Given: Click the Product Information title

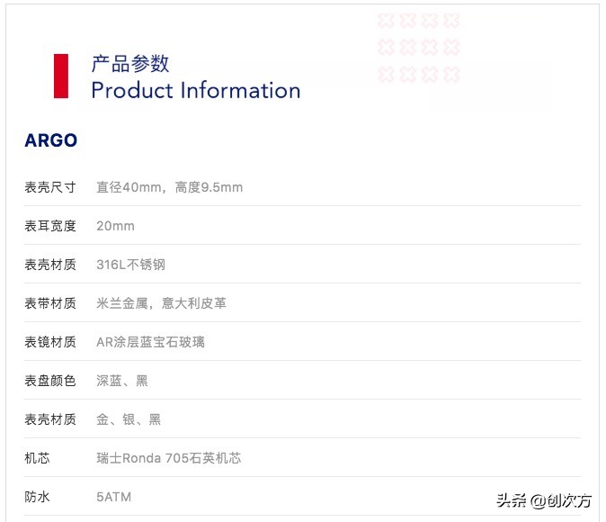Looking at the screenshot, I should pos(195,90).
